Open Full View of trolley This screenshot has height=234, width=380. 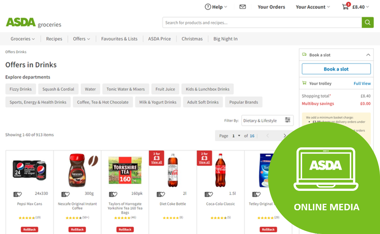[362, 83]
